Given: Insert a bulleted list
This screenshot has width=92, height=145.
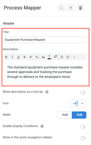Looking at the screenshot, I should click(x=62, y=57).
